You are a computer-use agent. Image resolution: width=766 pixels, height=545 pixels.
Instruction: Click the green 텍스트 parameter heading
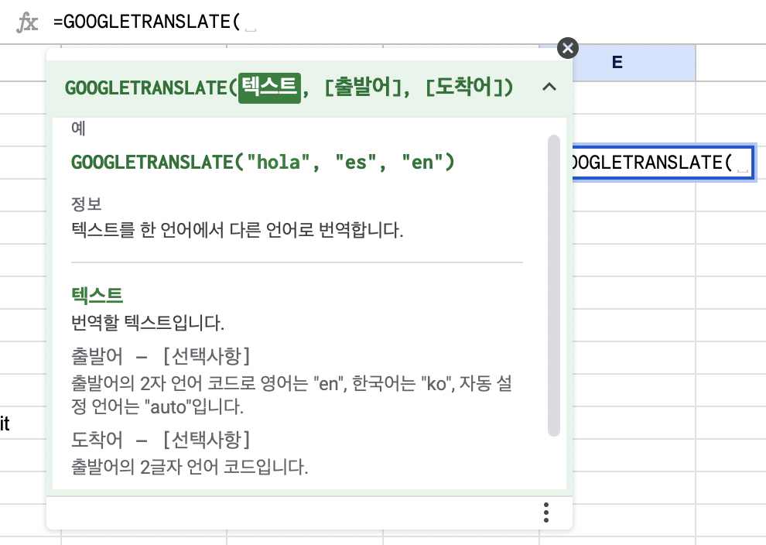coord(97,295)
